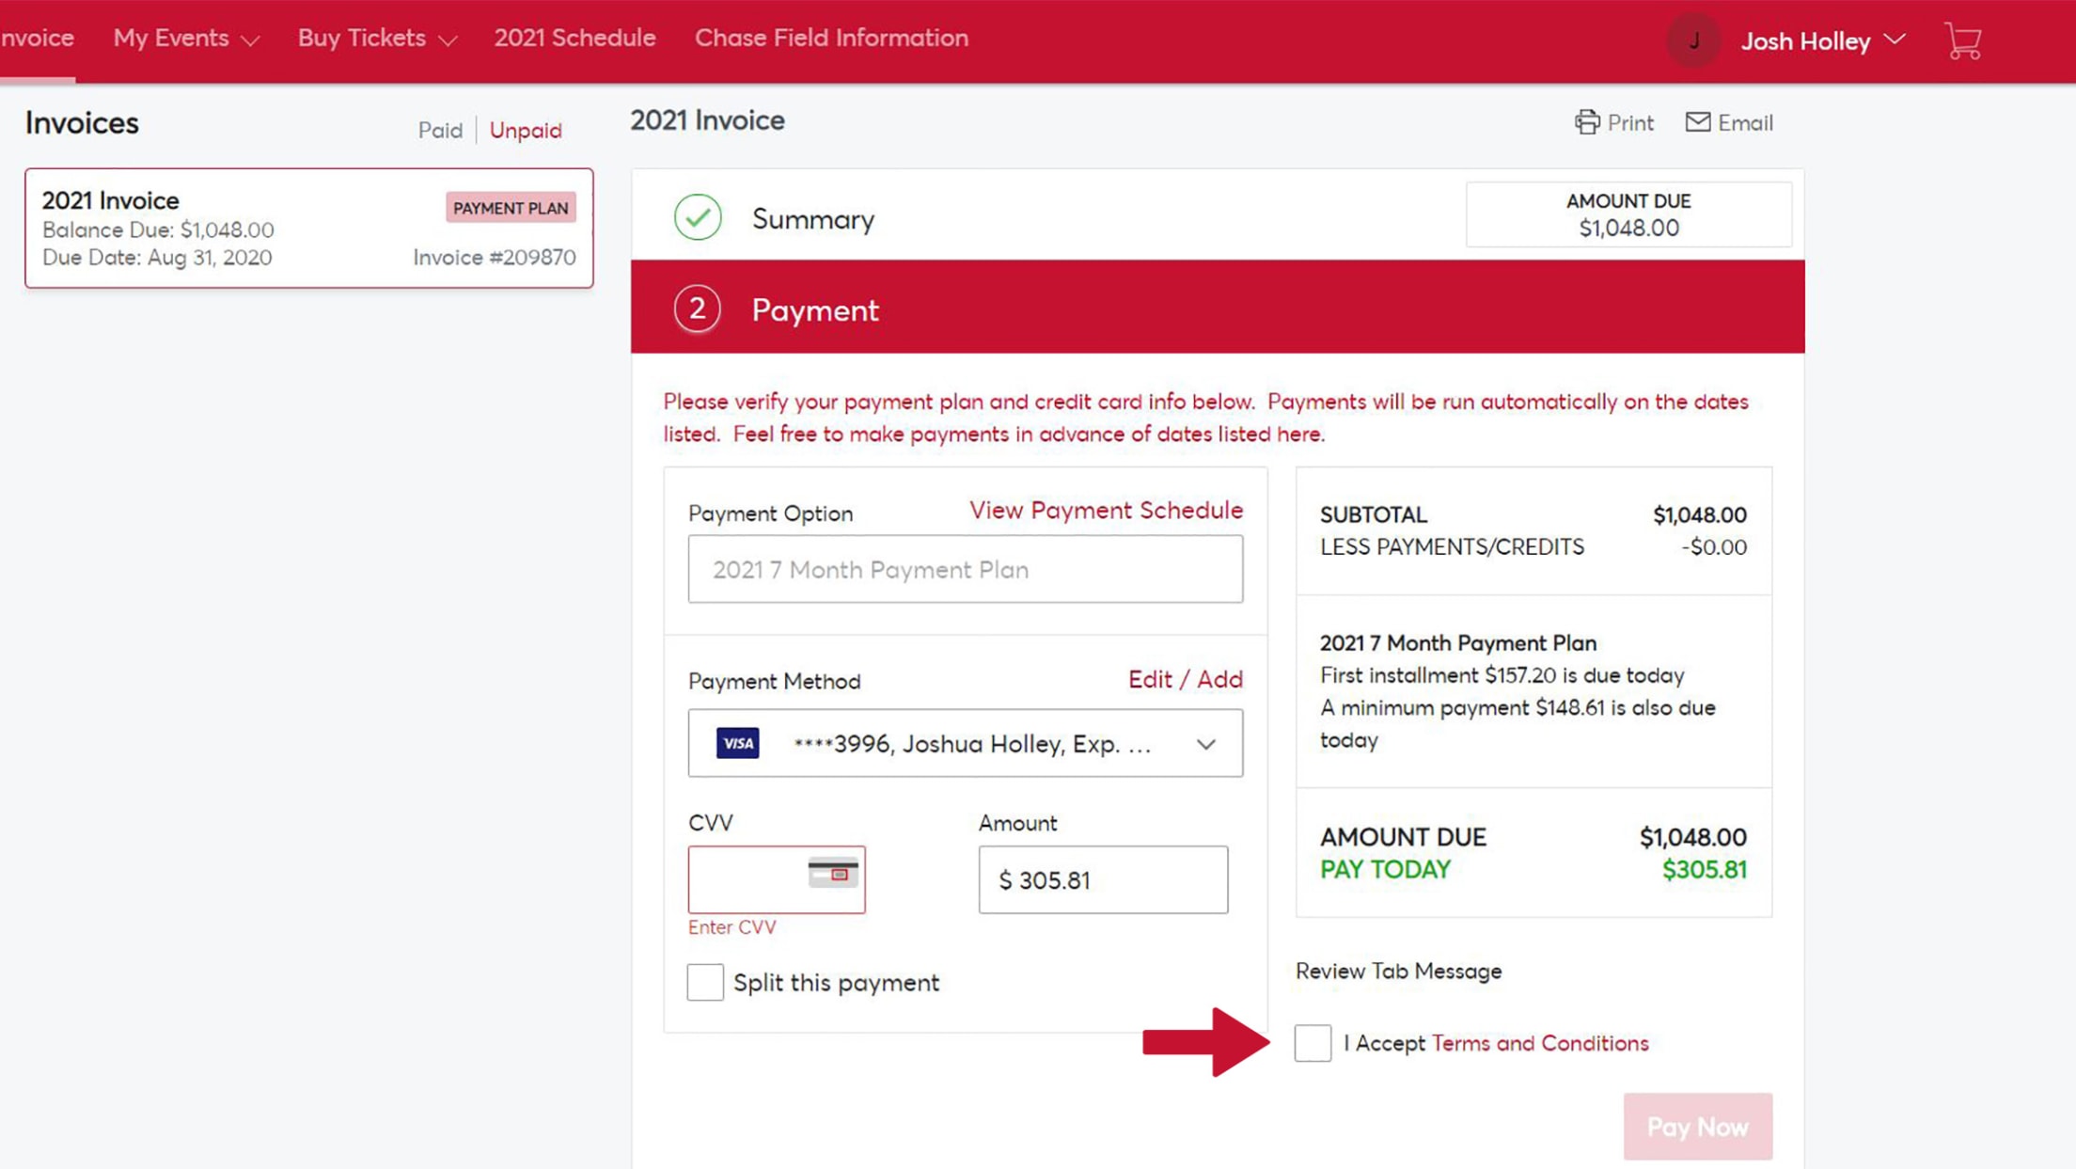
Task: Open View Payment Schedule link
Action: tap(1106, 510)
